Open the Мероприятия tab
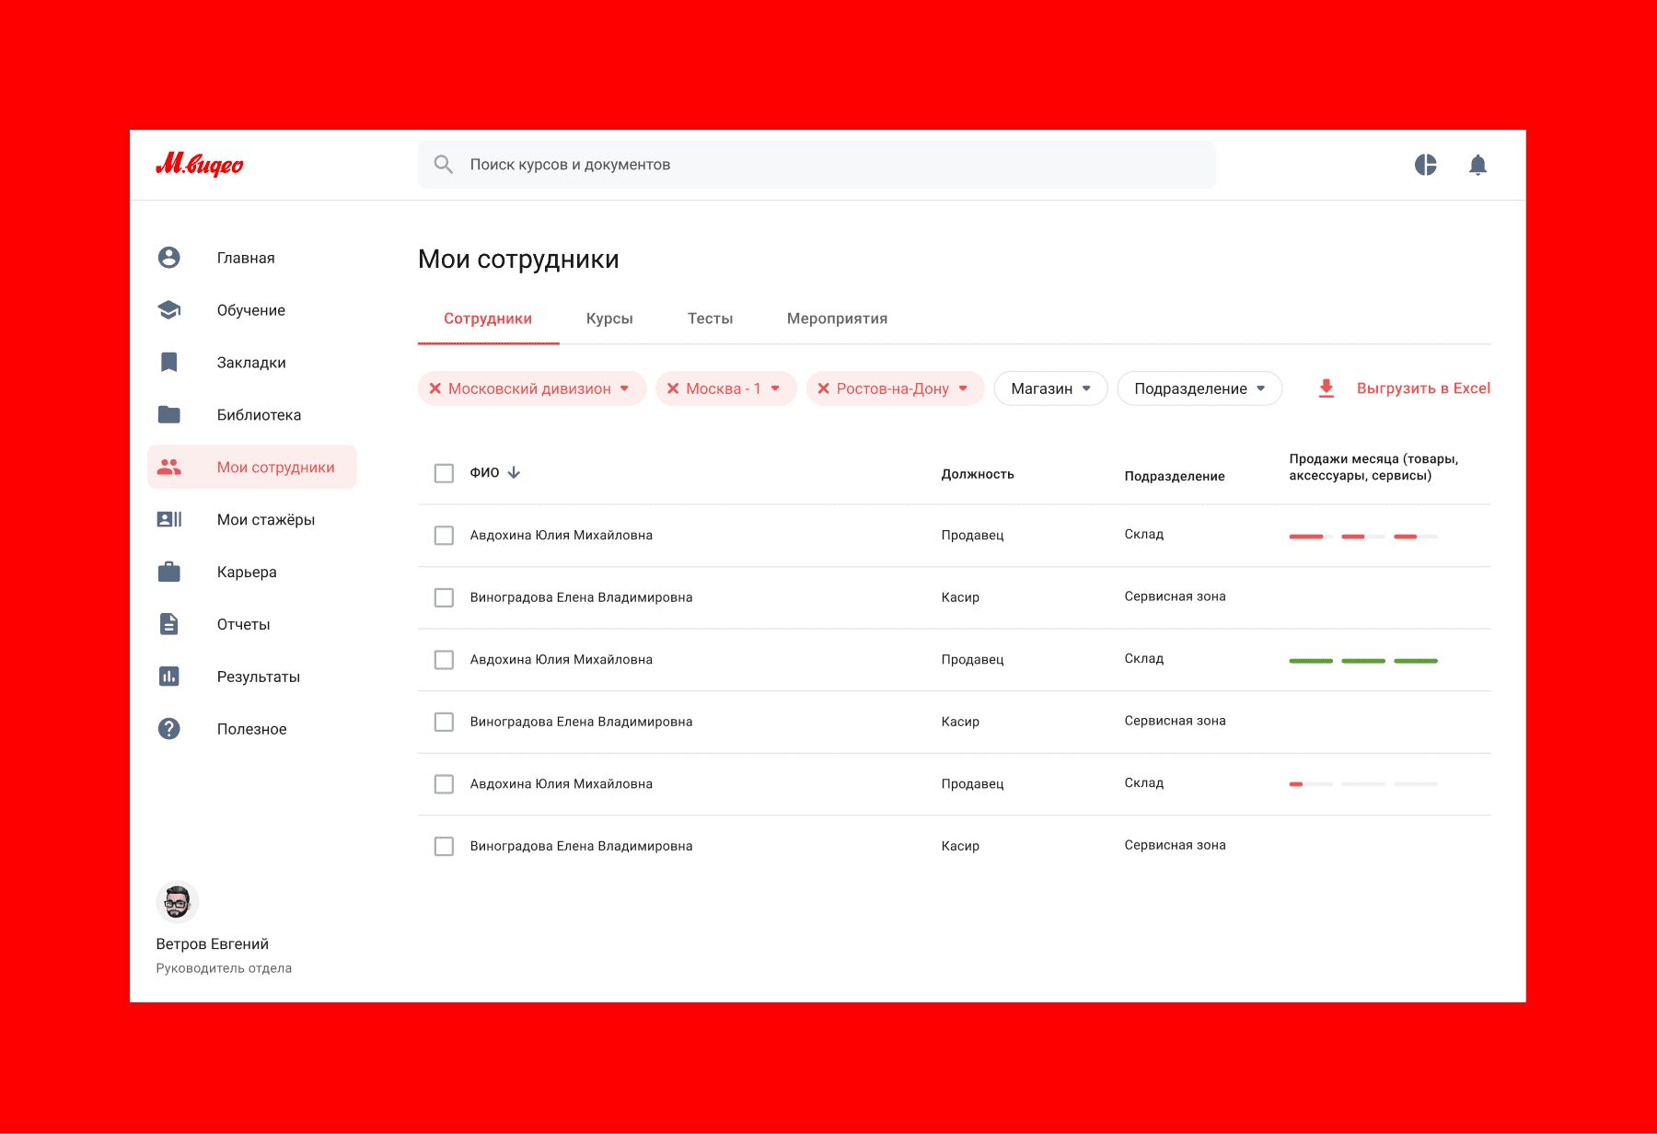The height and width of the screenshot is (1134, 1657). [837, 318]
